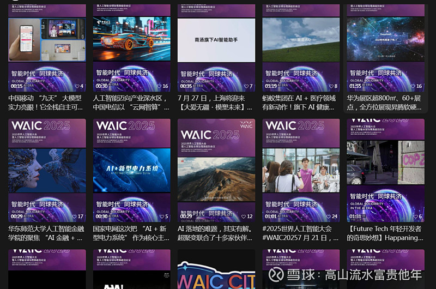Open title 蚂蚁集团在 AI + 医疗领域
The image size is (436, 289).
(299, 103)
